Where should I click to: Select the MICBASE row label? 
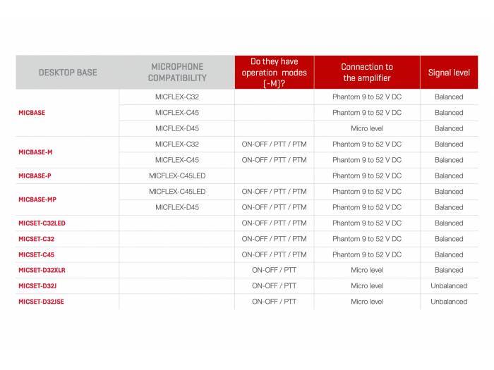(x=32, y=113)
